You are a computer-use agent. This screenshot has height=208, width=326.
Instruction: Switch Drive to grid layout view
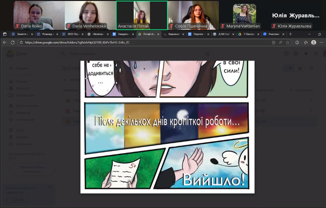[300, 68]
